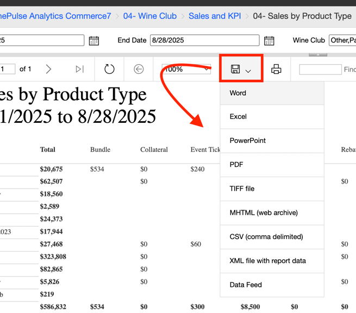Viewport: 356px width, 313px height.
Task: Open the Start Date calendar picker
Action: 93,41
